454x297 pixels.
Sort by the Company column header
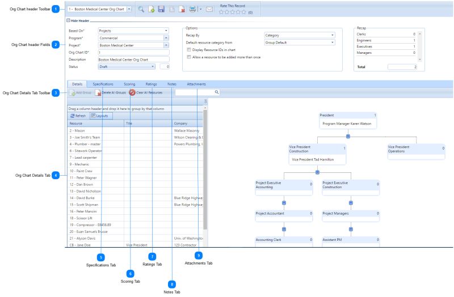tap(187, 124)
